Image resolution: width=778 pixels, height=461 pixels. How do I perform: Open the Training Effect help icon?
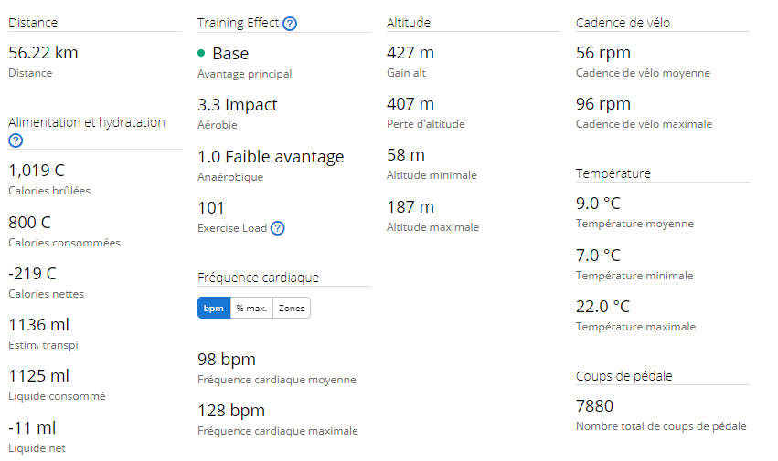(x=290, y=24)
